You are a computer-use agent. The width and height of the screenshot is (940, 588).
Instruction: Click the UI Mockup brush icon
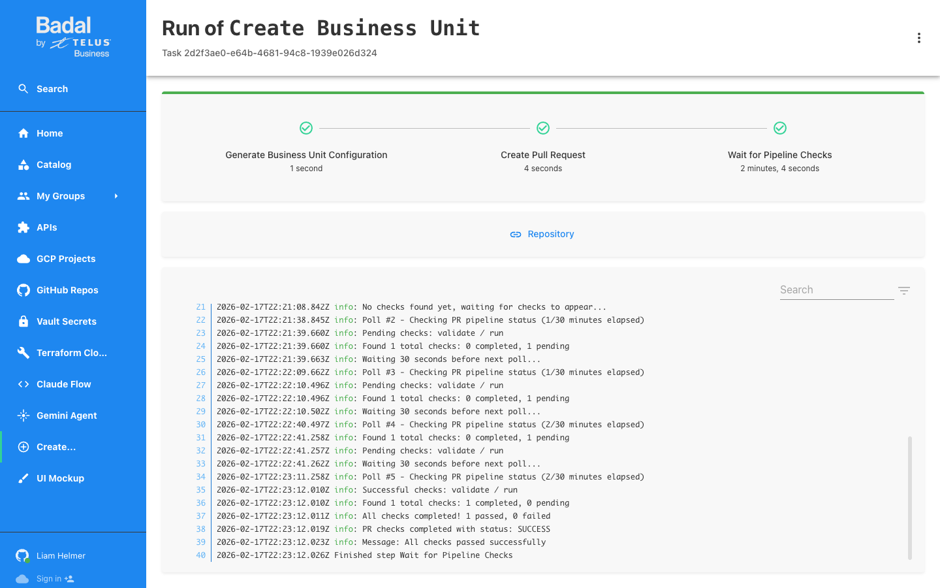tap(23, 478)
